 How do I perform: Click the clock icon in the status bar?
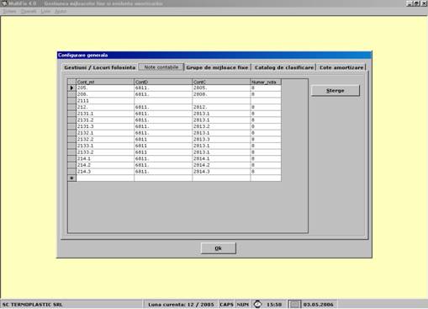pyautogui.click(x=257, y=304)
